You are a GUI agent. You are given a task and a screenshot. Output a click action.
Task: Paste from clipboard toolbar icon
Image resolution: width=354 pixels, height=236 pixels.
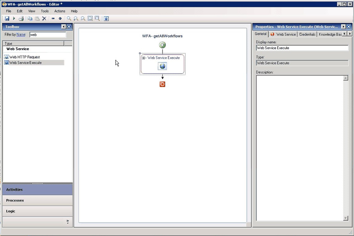(37, 18)
